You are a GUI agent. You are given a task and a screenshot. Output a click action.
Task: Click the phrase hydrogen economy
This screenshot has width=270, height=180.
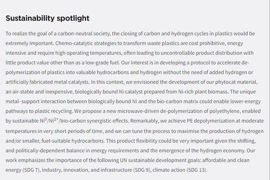[x=222, y=151]
